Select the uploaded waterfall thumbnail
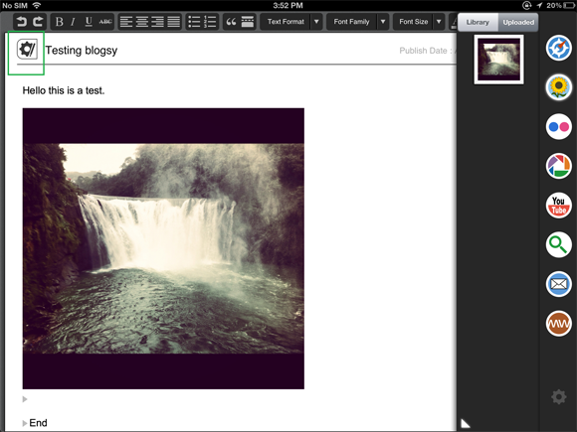Viewport: 577px width, 432px height. [x=498, y=60]
